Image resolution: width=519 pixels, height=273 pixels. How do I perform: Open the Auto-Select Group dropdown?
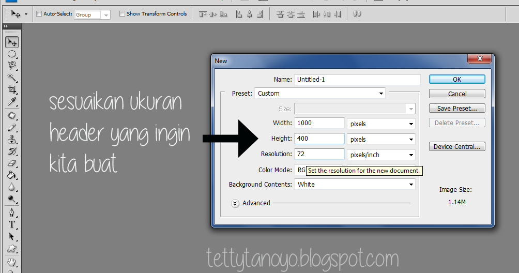(x=93, y=14)
